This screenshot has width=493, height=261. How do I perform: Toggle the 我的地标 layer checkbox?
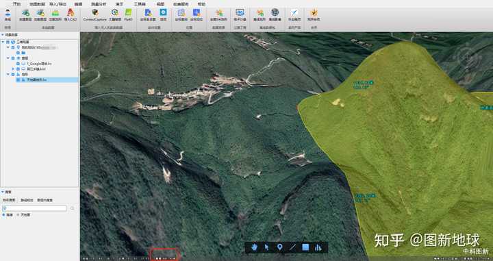pyautogui.click(x=13, y=47)
